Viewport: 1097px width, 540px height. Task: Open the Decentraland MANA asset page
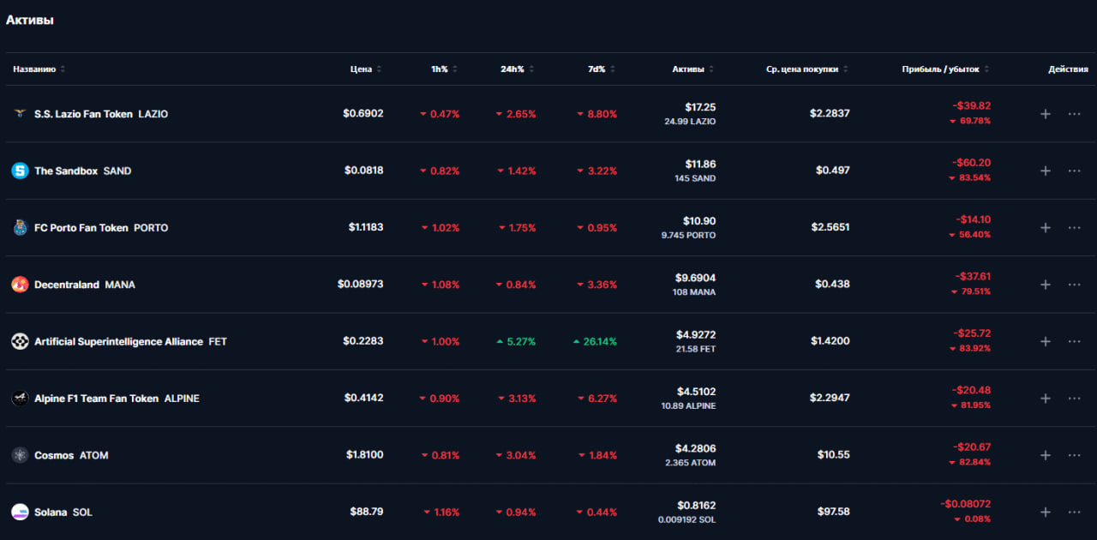pos(85,284)
